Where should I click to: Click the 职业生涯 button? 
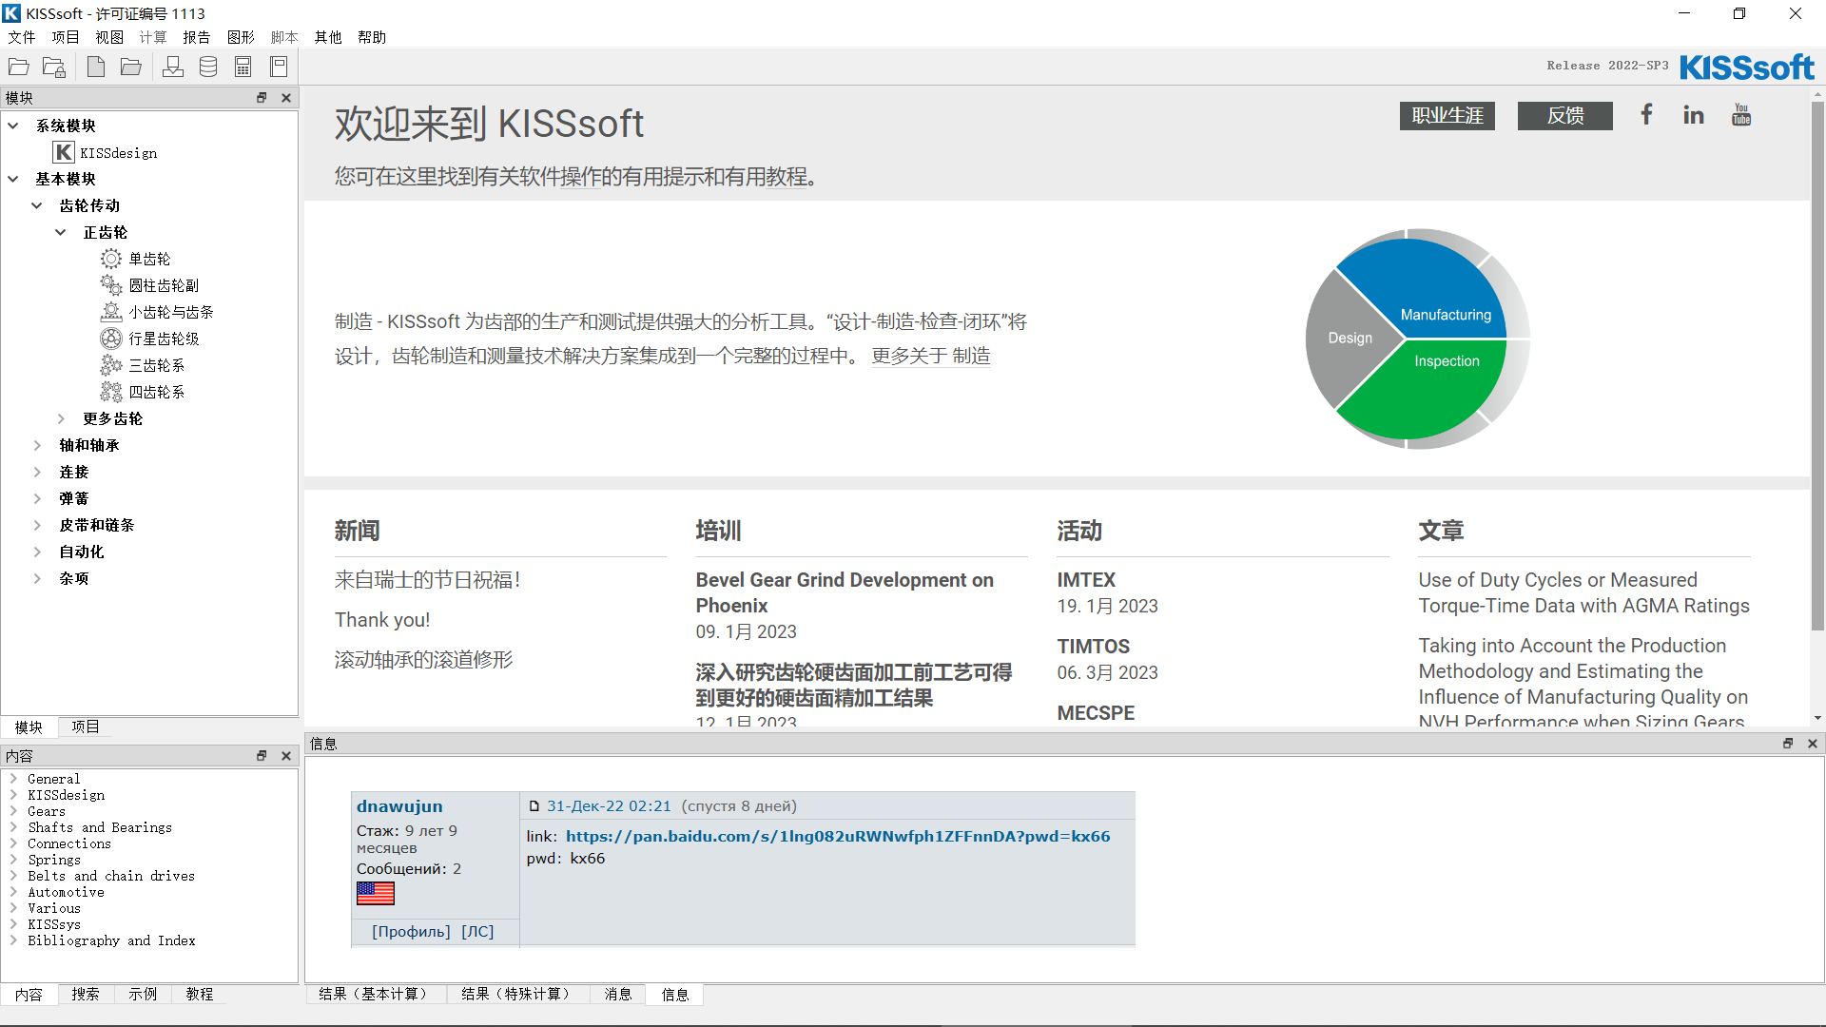(x=1447, y=116)
